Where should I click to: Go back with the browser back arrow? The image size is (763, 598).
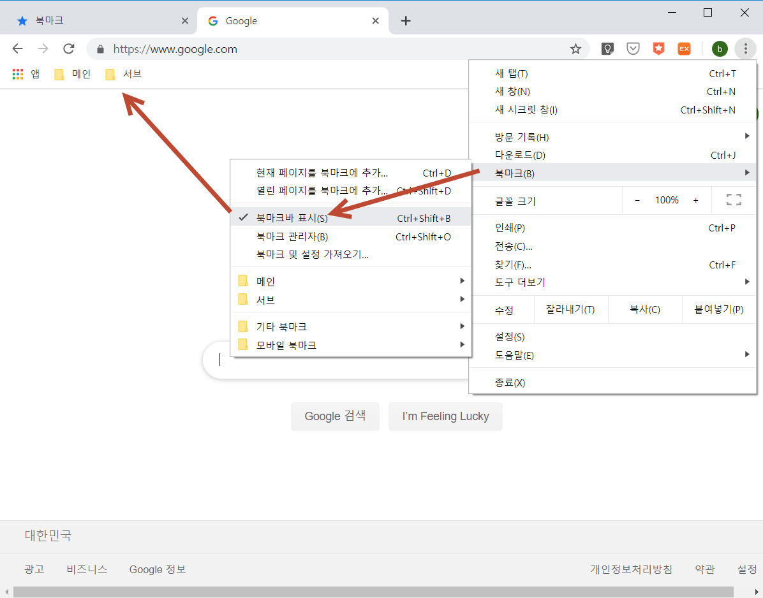coord(17,48)
